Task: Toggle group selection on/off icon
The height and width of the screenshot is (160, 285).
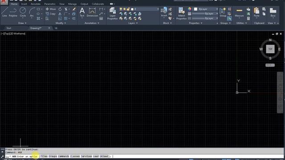Action: click(229, 18)
